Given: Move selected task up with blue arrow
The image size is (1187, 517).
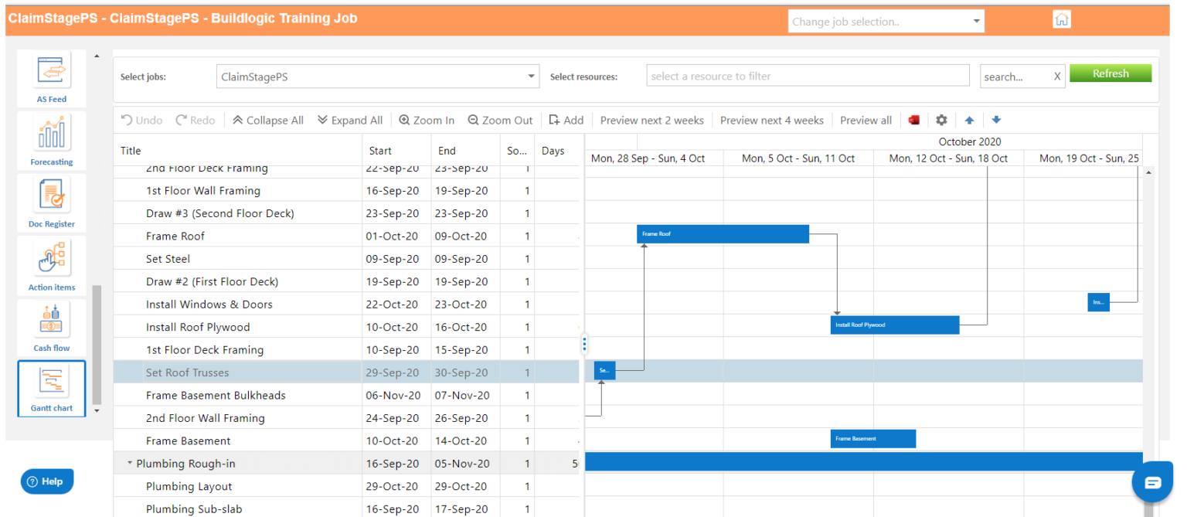Looking at the screenshot, I should coord(970,120).
